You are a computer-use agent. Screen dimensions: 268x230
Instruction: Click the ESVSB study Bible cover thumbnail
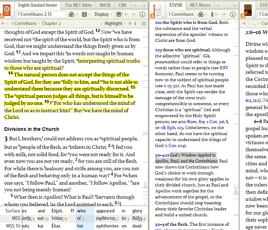click(x=158, y=11)
